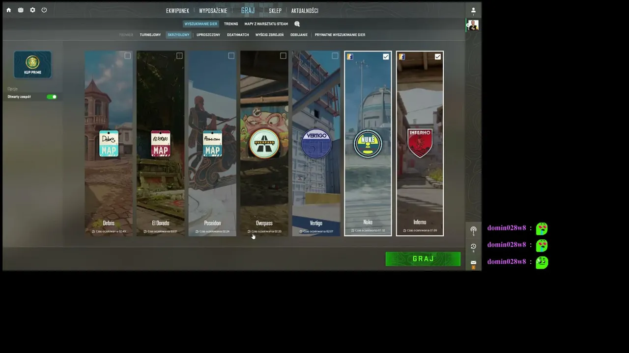629x353 pixels.
Task: Check the Vertigo map checkbox
Action: click(x=335, y=56)
